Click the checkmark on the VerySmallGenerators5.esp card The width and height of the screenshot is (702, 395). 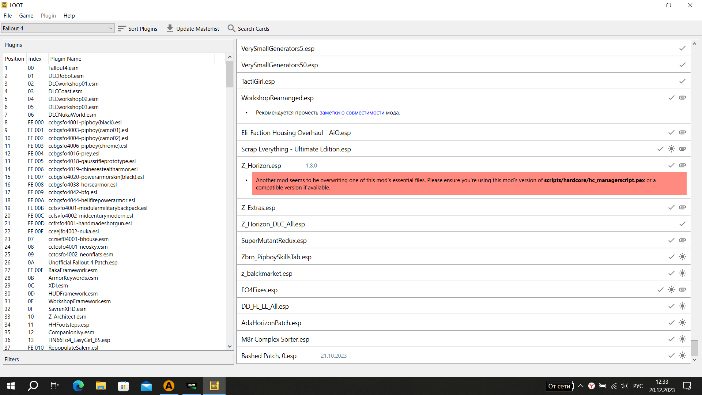(x=682, y=48)
